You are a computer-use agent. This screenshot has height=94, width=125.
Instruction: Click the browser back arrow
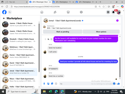tap(2, 7)
